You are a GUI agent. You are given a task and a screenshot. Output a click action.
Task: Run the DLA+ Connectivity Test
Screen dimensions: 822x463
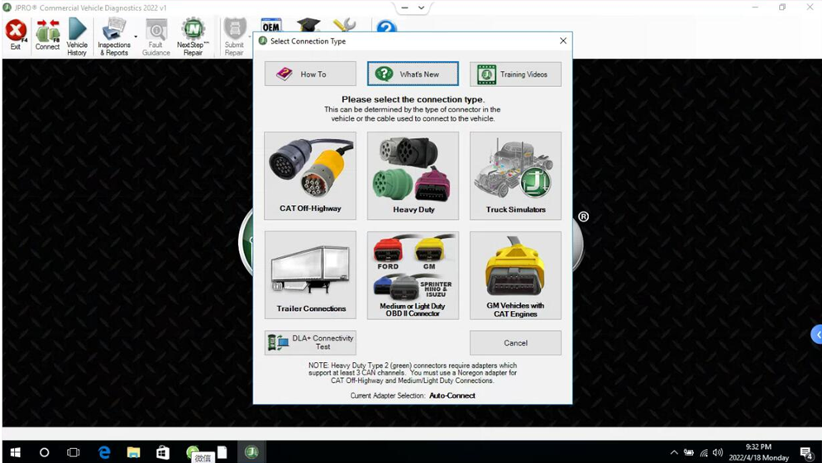(x=310, y=342)
